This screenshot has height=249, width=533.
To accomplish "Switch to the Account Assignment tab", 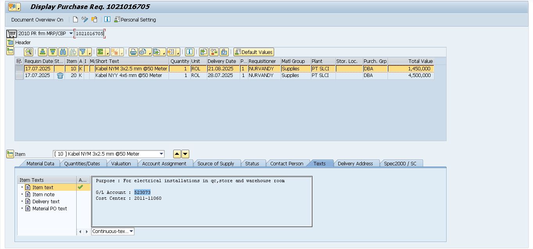I will pos(164,163).
